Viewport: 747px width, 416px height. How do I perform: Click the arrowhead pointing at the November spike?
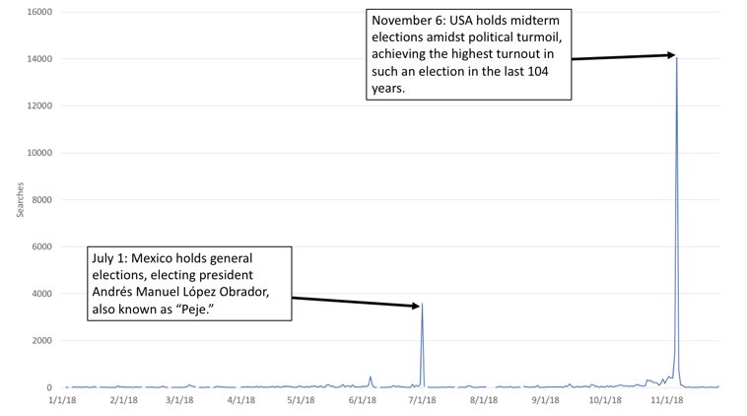pos(670,55)
